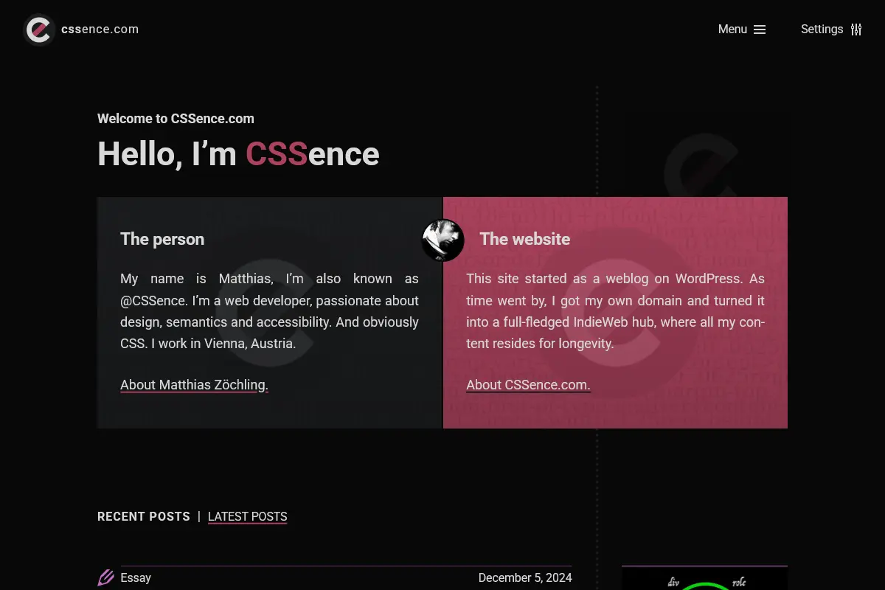This screenshot has width=885, height=590.
Task: Open About CSSence.com link
Action: tap(528, 385)
